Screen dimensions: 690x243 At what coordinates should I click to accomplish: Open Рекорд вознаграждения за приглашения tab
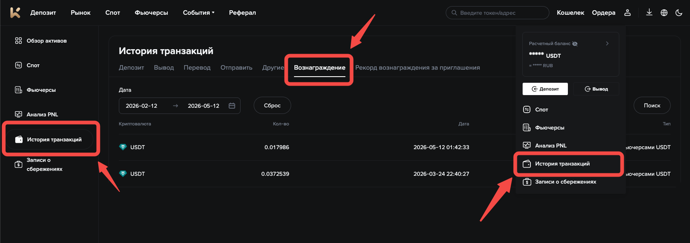417,68
